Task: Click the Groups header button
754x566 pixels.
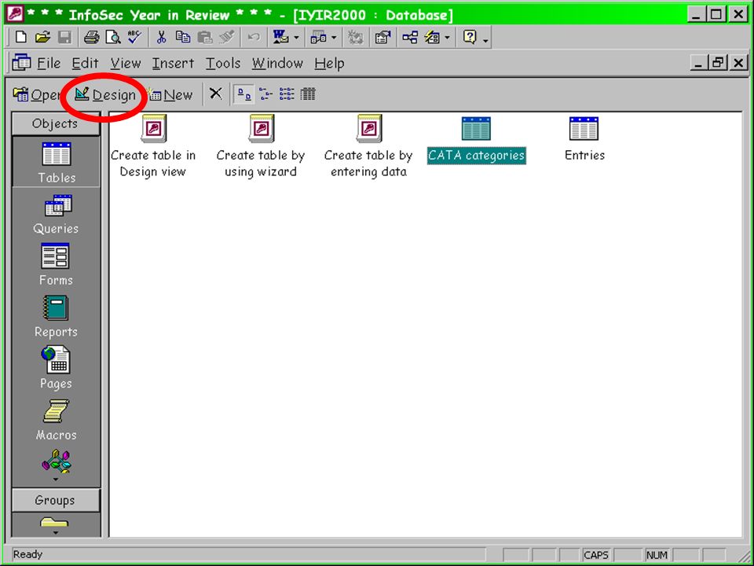Action: coord(55,500)
